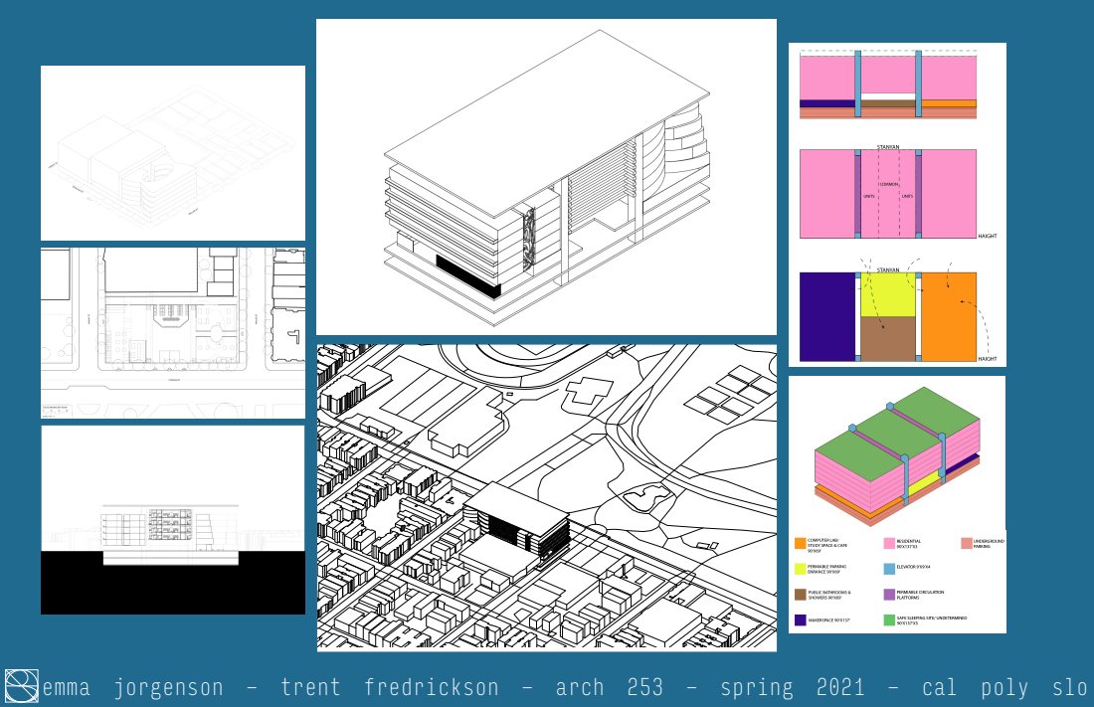
Task: Click the orange block in the ground floor diagram
Action: 948,316
